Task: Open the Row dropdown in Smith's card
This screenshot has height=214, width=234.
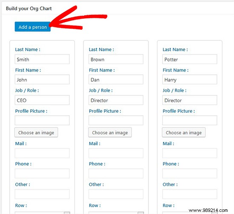Action: (x=43, y=213)
